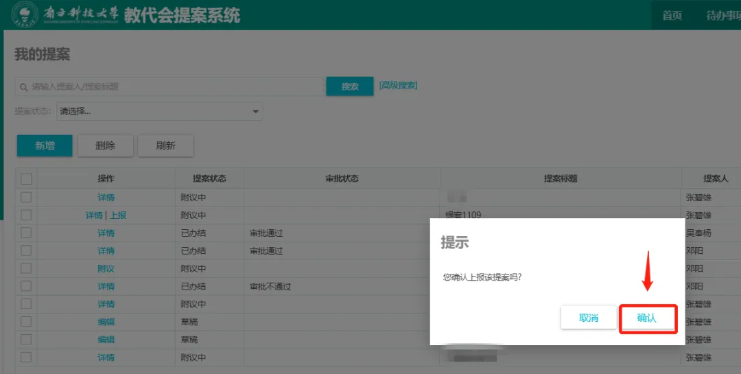Focus the proposer/title search input field
This screenshot has width=741, height=374.
pos(175,87)
